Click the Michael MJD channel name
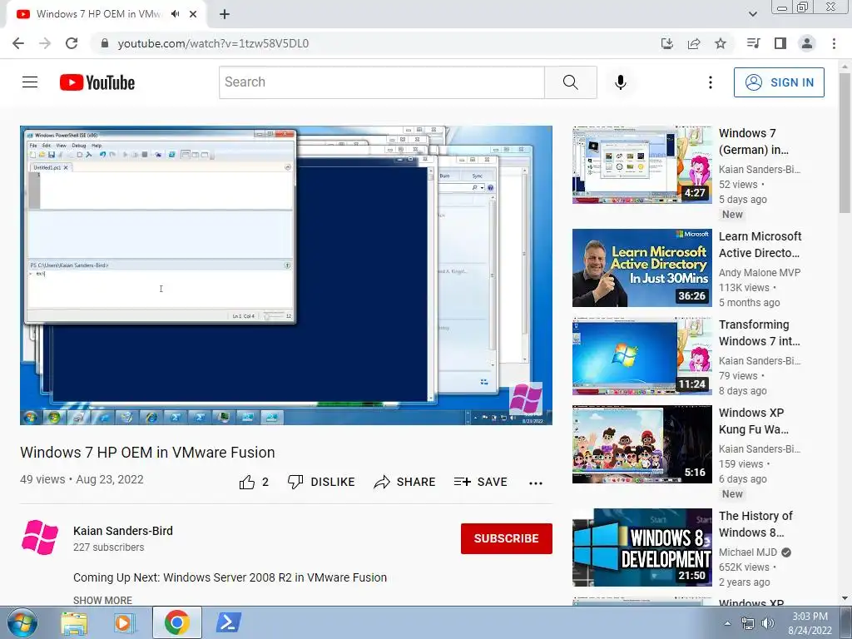 click(x=748, y=552)
